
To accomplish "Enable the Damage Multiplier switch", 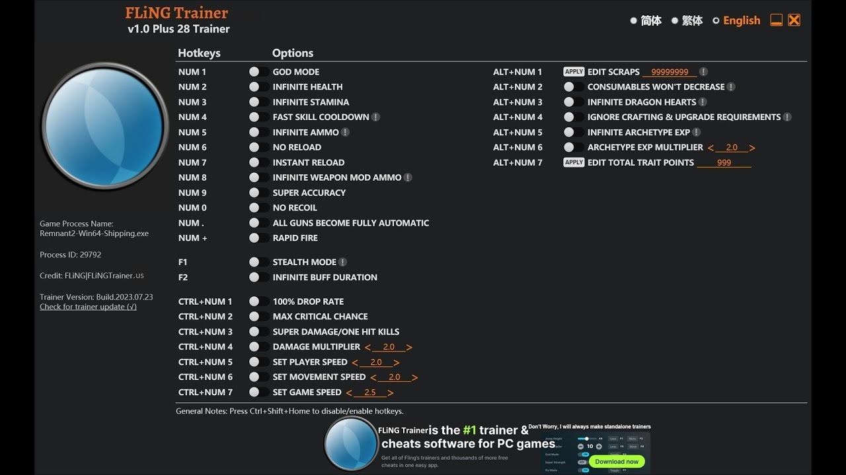I will coord(259,346).
